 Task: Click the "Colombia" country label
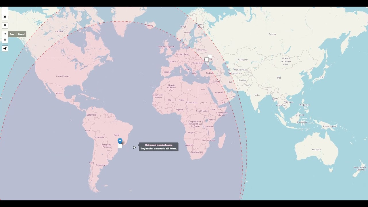pos(91,115)
